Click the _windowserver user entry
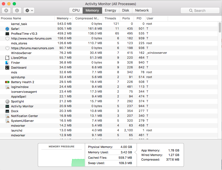Image resolution: width=222 pixels, height=170 pixels. 157,53
